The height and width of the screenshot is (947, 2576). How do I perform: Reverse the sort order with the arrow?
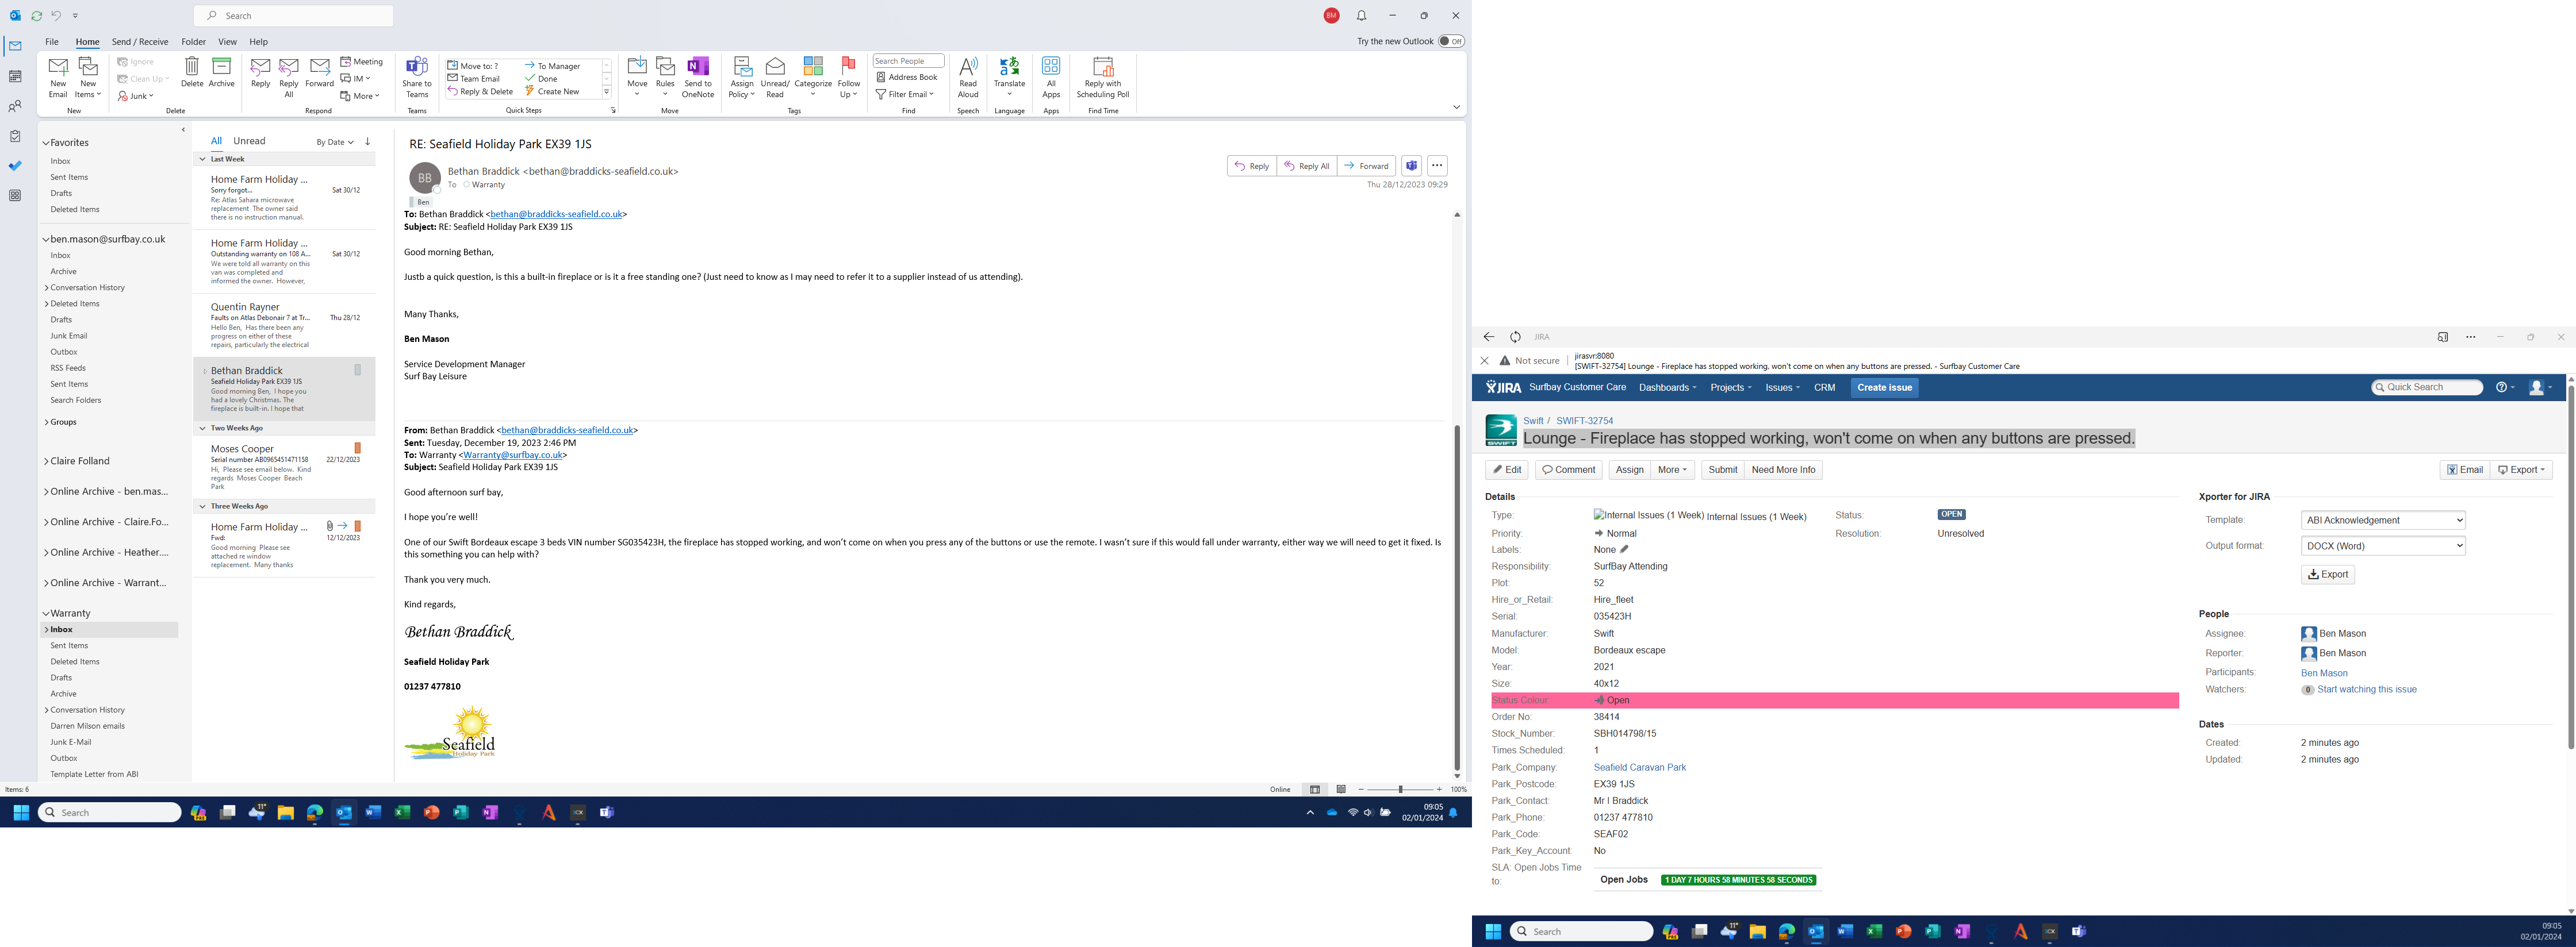click(x=368, y=142)
